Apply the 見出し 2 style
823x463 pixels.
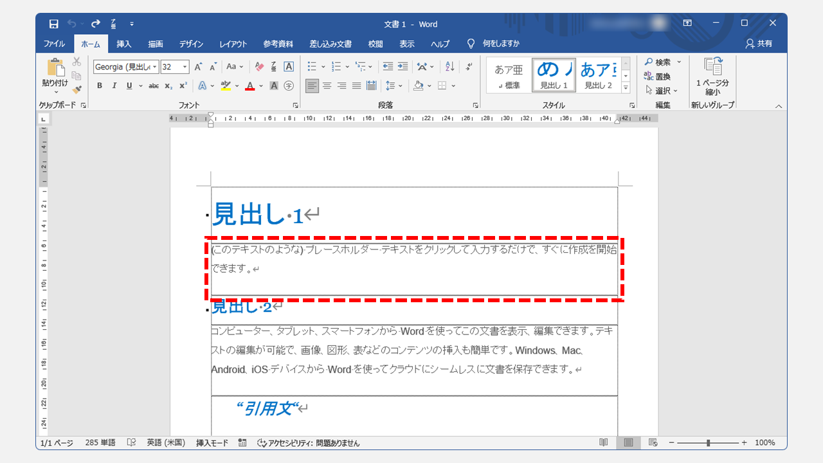598,75
